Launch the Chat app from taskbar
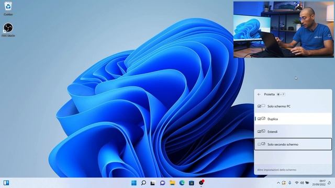Viewport: 335px width, 188px height. point(163,183)
